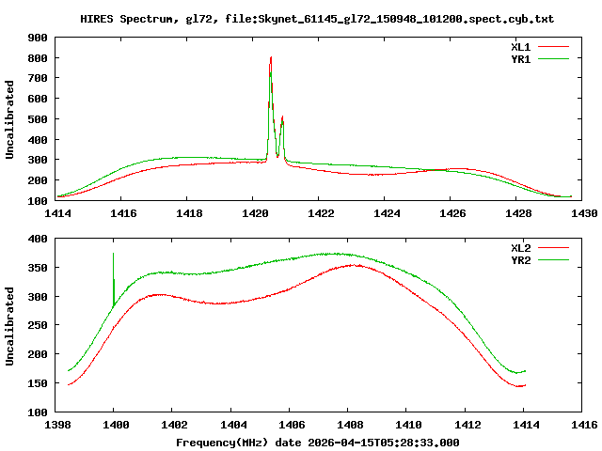
Task: Click the tallest peak near 1420.5 MHz
Action: (x=271, y=58)
